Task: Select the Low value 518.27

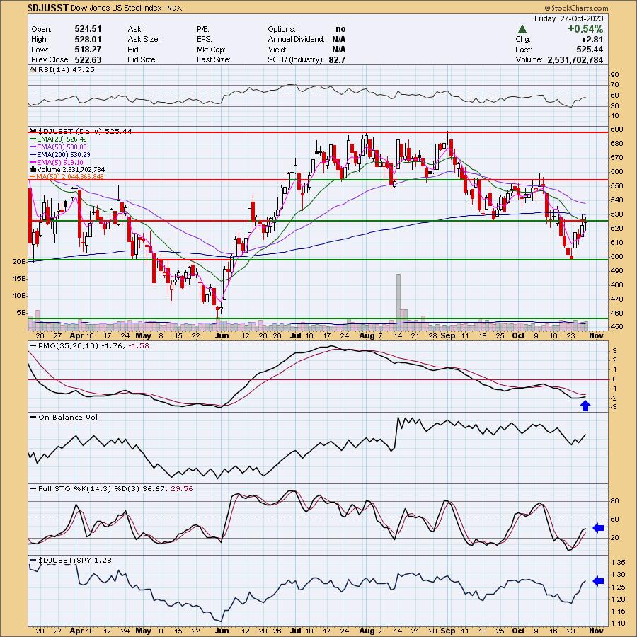Action: pos(88,49)
